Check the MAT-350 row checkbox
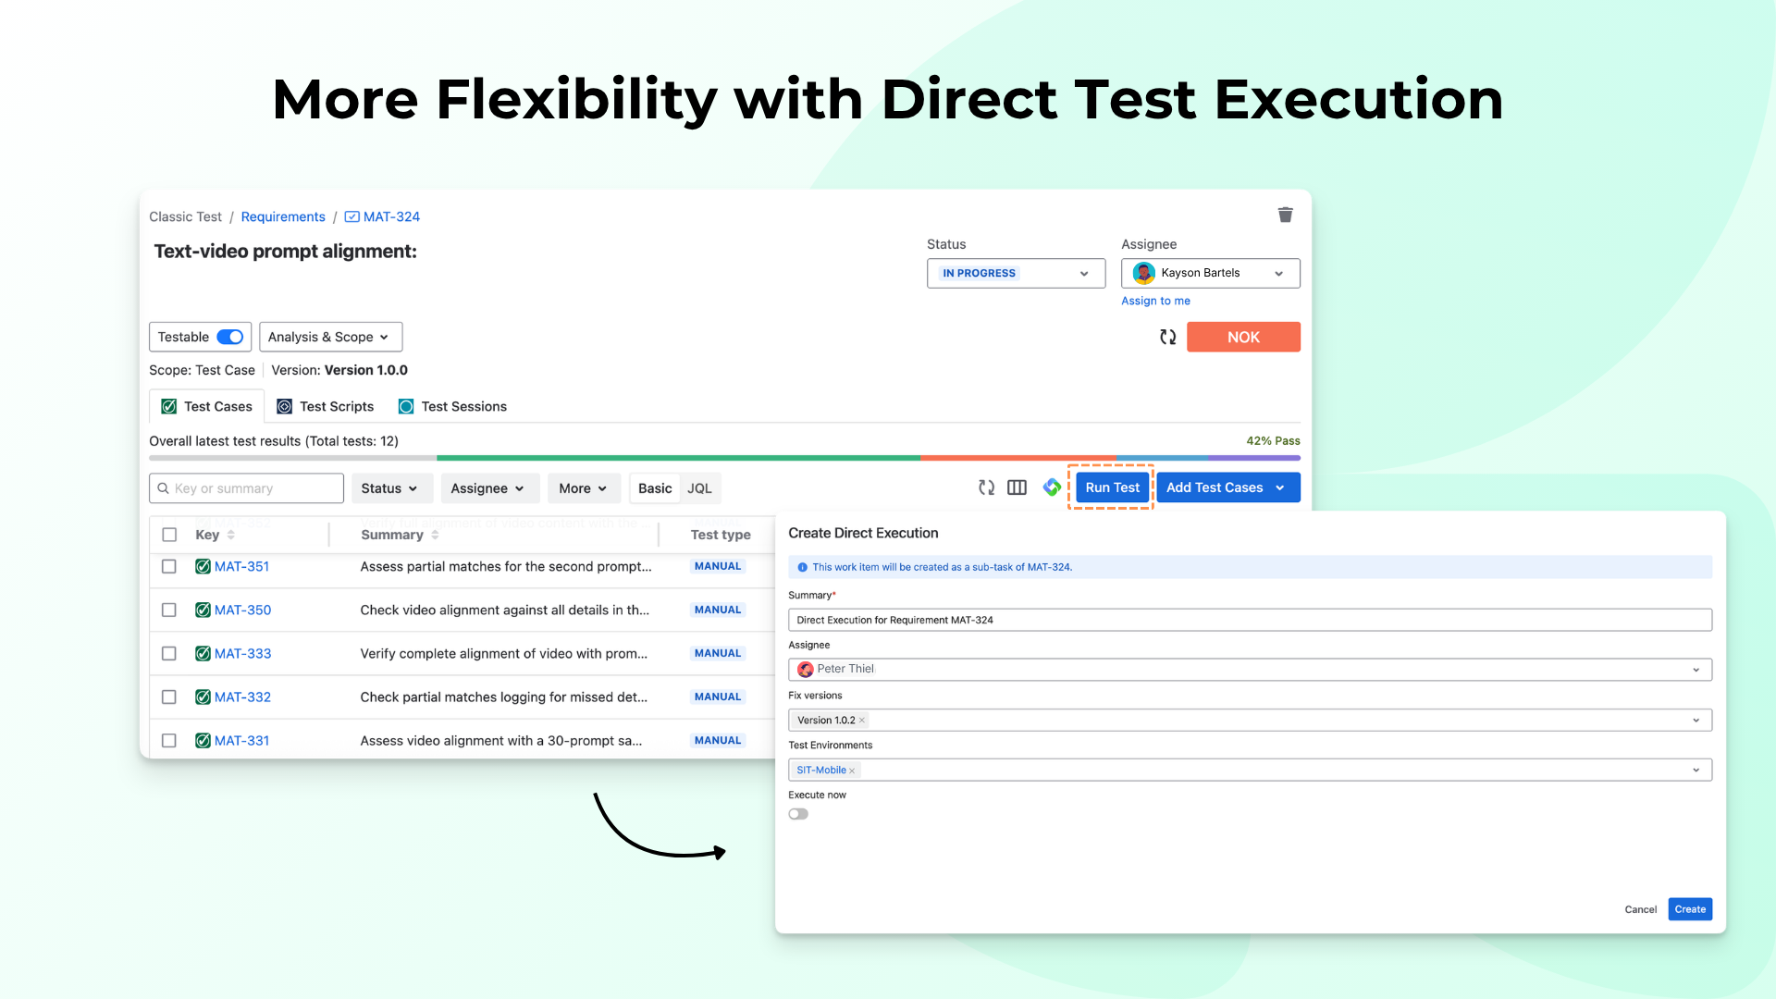This screenshot has width=1776, height=999. 168,610
